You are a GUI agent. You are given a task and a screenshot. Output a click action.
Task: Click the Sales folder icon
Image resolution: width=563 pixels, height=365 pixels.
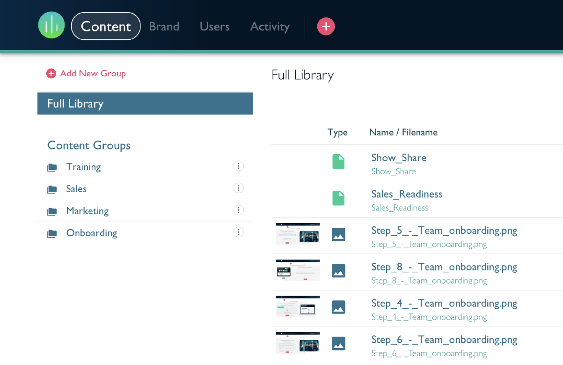coord(52,189)
